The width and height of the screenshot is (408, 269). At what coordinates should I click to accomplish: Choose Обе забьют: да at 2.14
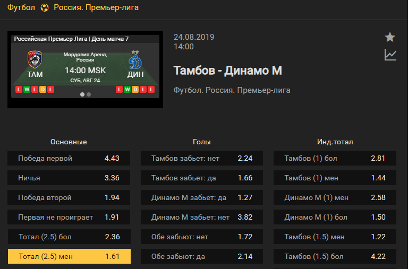pos(202,256)
